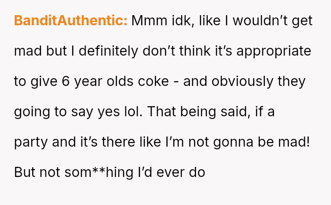Select the word "said" in the comment
The width and height of the screenshot is (331, 205).
[234, 112]
